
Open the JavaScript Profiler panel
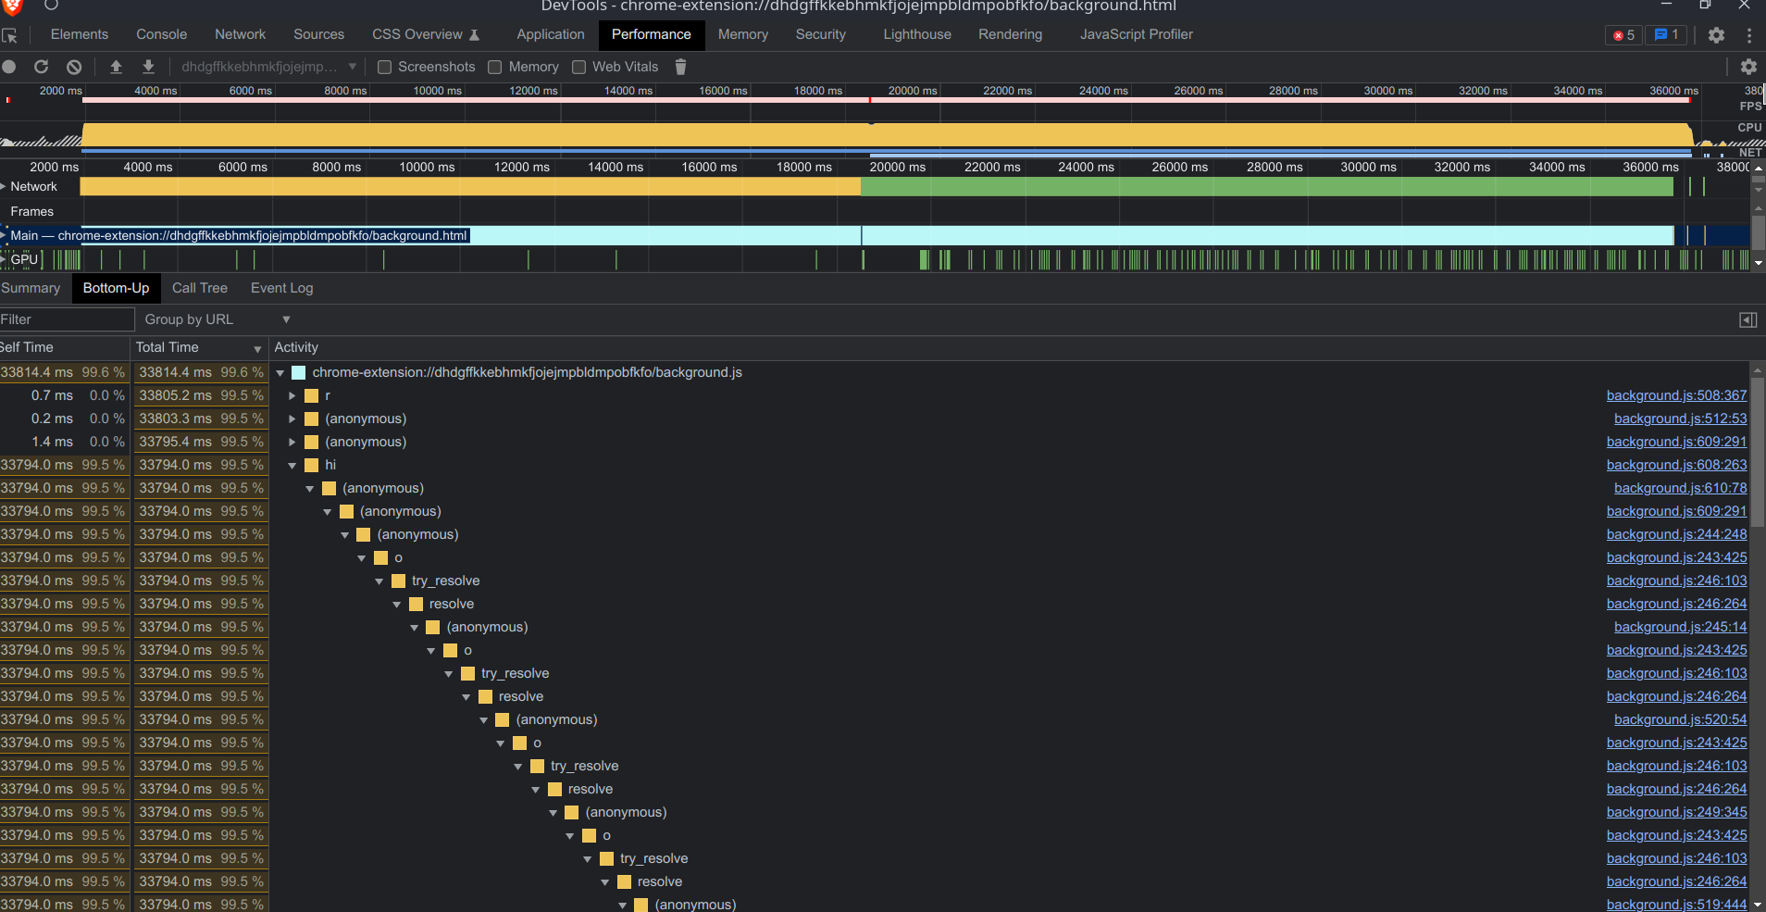(x=1136, y=34)
